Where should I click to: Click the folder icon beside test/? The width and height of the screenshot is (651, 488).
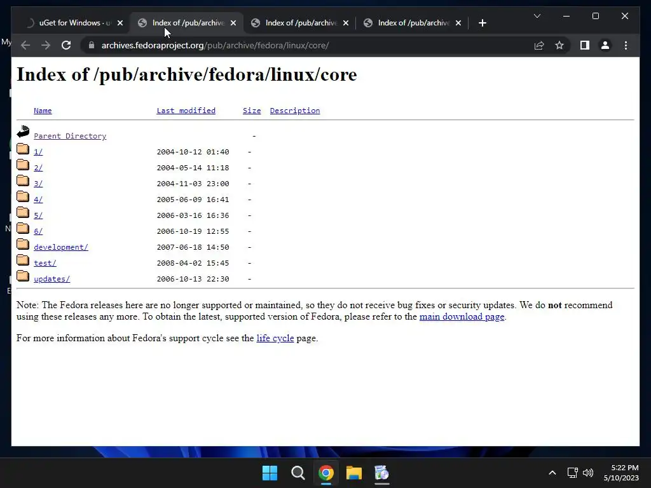(x=23, y=260)
